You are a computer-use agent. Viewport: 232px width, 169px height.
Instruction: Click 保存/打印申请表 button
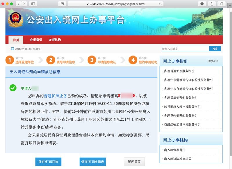pyautogui.click(x=93, y=162)
